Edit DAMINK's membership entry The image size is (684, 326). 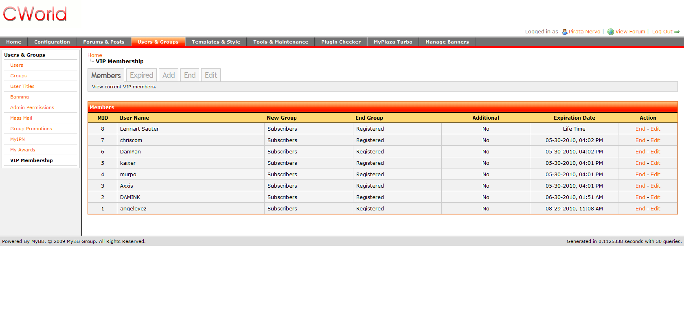[655, 197]
